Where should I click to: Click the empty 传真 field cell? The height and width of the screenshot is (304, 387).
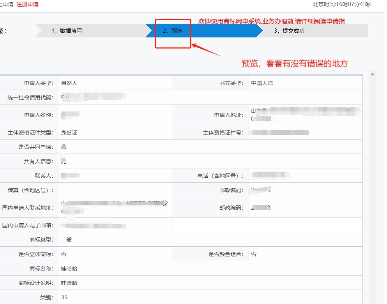115,190
